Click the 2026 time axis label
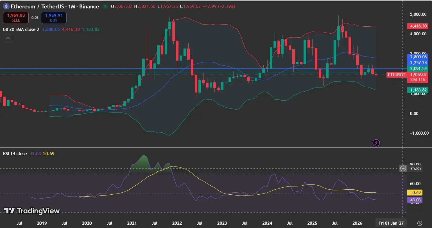The image size is (432, 228). pyautogui.click(x=357, y=223)
